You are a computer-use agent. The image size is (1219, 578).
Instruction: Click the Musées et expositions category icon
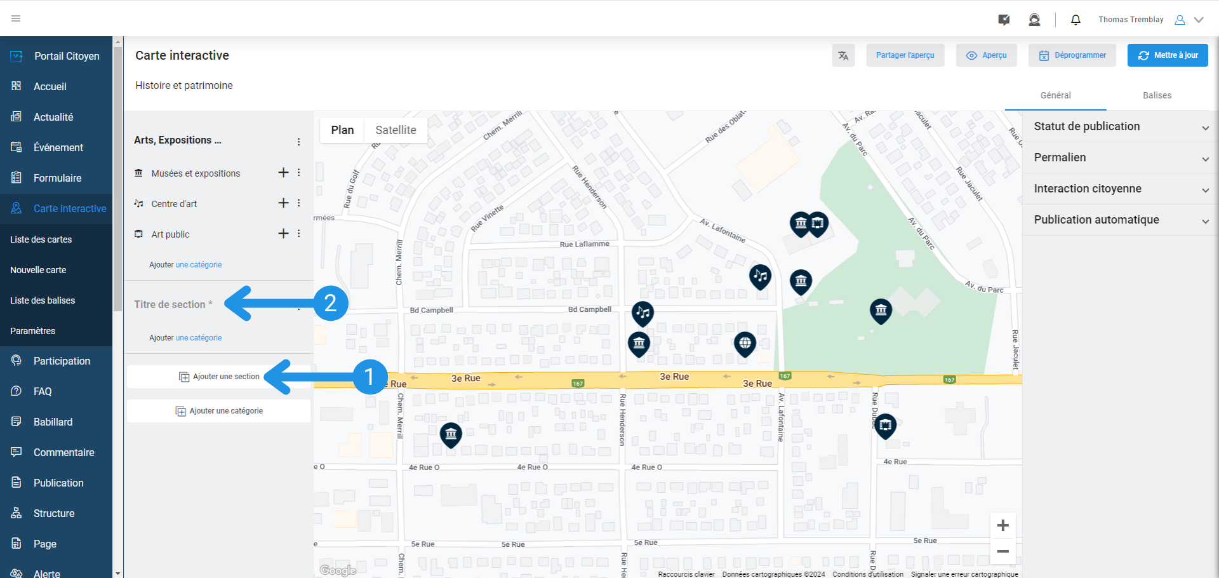click(x=138, y=172)
